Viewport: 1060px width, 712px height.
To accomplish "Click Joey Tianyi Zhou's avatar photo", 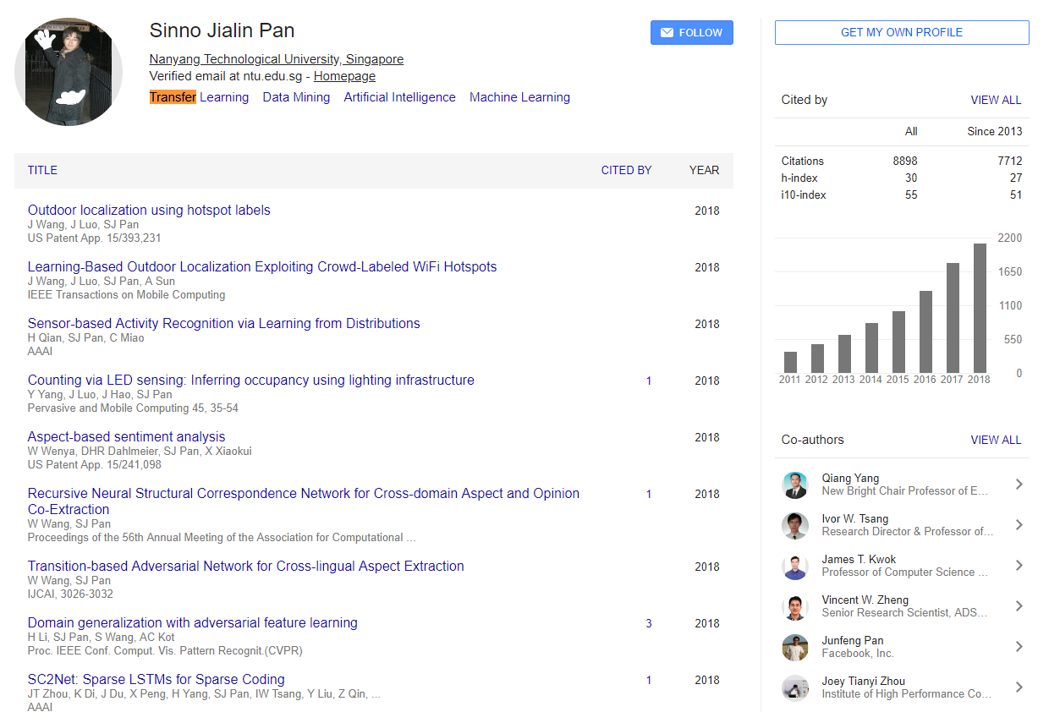I will pyautogui.click(x=795, y=687).
